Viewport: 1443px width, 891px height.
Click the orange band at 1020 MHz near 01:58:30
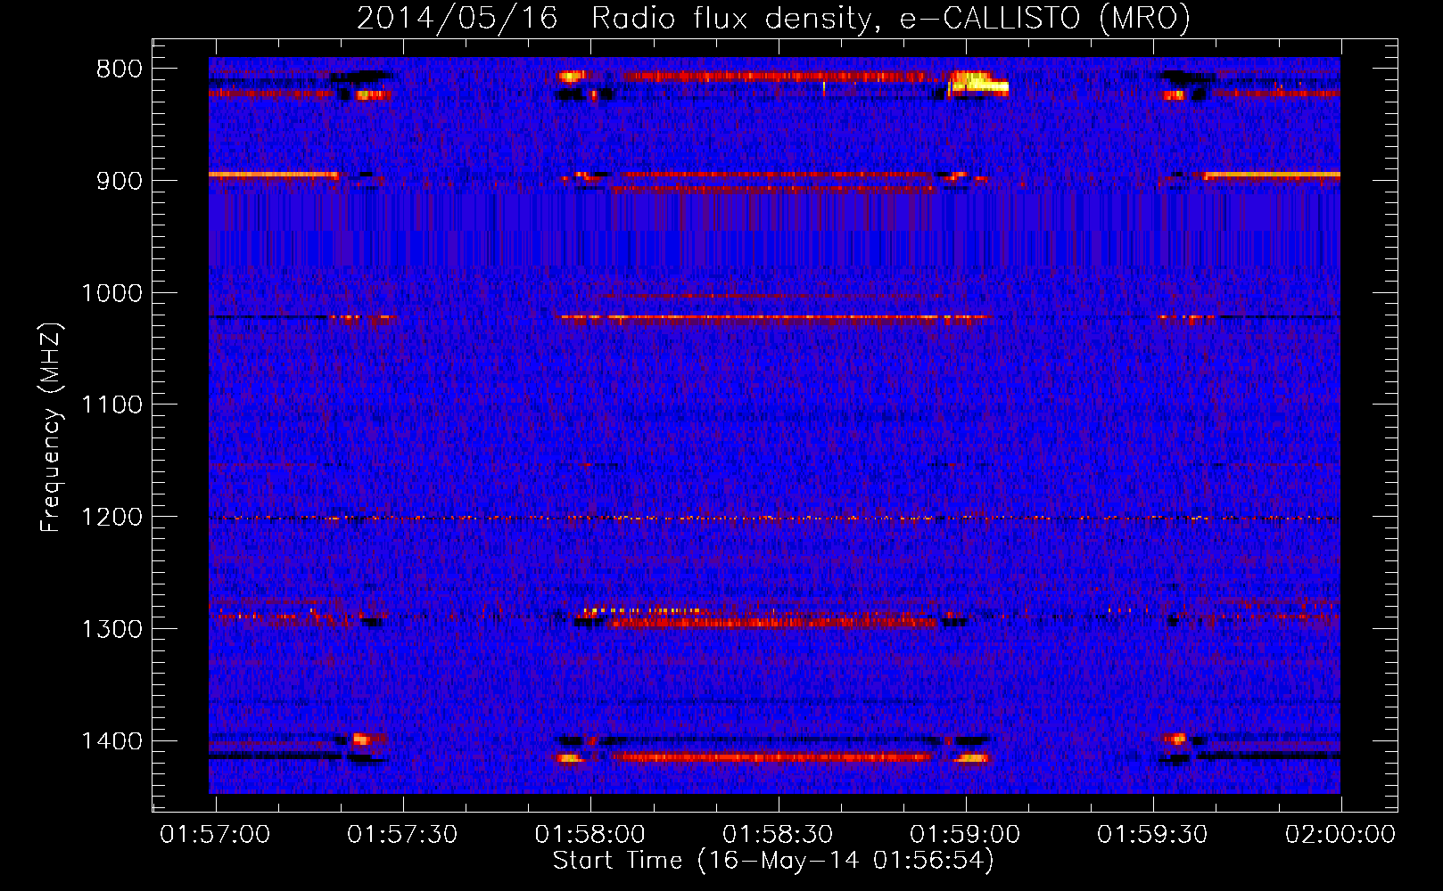pyautogui.click(x=771, y=317)
